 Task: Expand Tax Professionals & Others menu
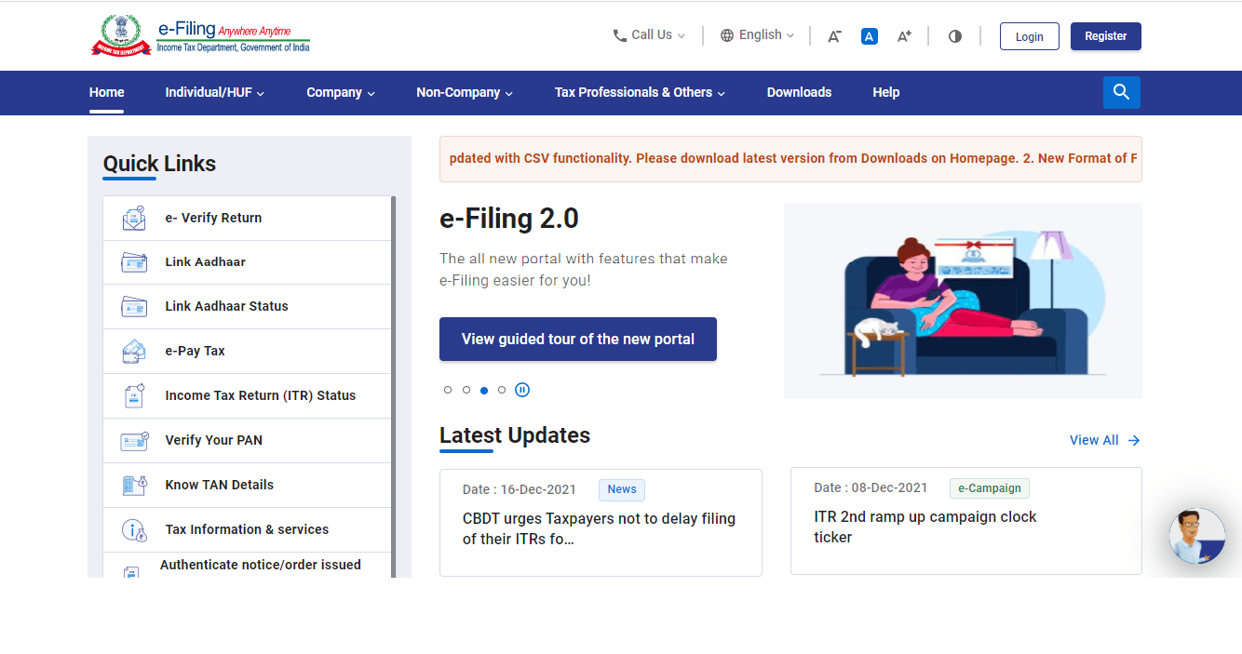(x=640, y=92)
